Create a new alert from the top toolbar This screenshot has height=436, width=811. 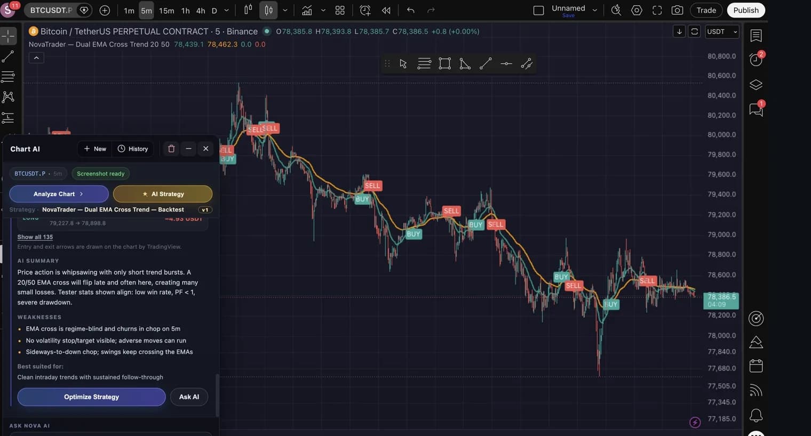[365, 10]
